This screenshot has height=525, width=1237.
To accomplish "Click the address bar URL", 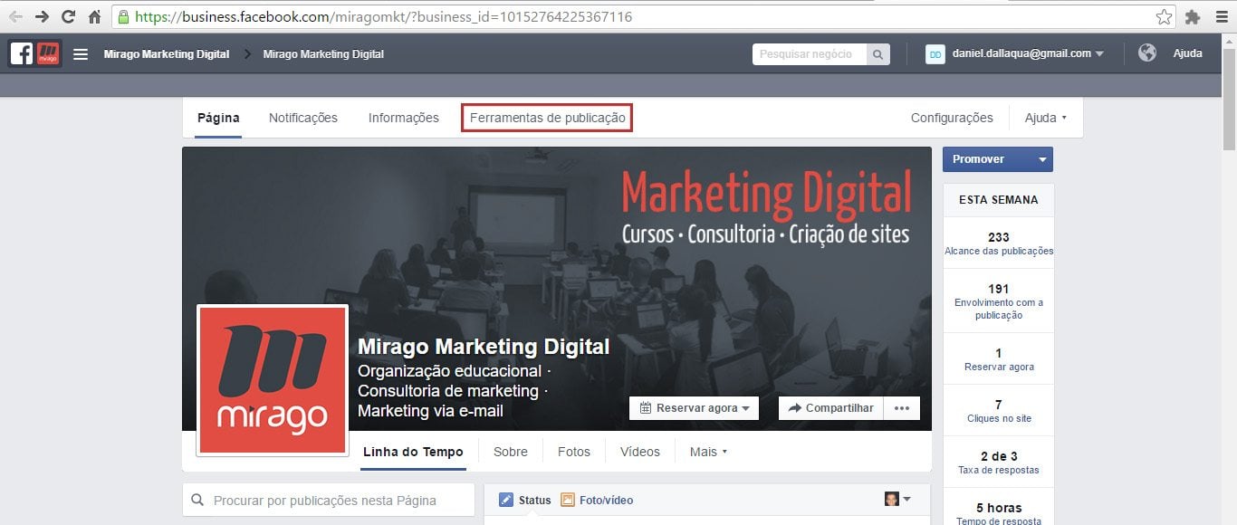I will (x=384, y=17).
